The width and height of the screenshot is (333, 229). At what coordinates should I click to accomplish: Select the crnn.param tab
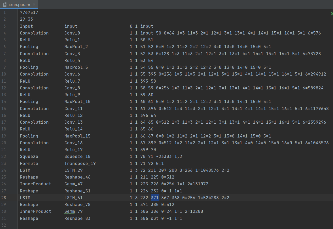point(19,4)
